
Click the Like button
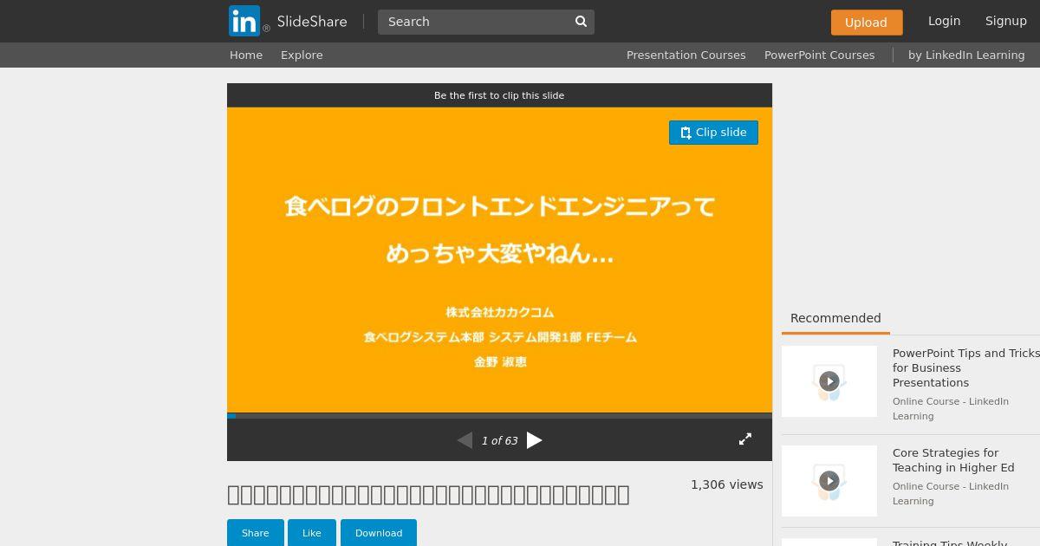pos(312,533)
